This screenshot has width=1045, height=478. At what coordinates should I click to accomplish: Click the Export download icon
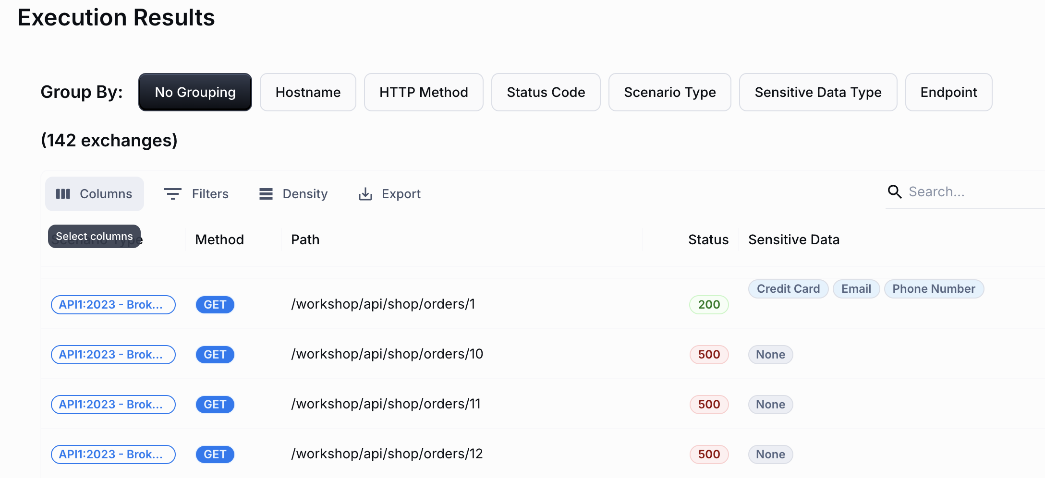pos(365,194)
